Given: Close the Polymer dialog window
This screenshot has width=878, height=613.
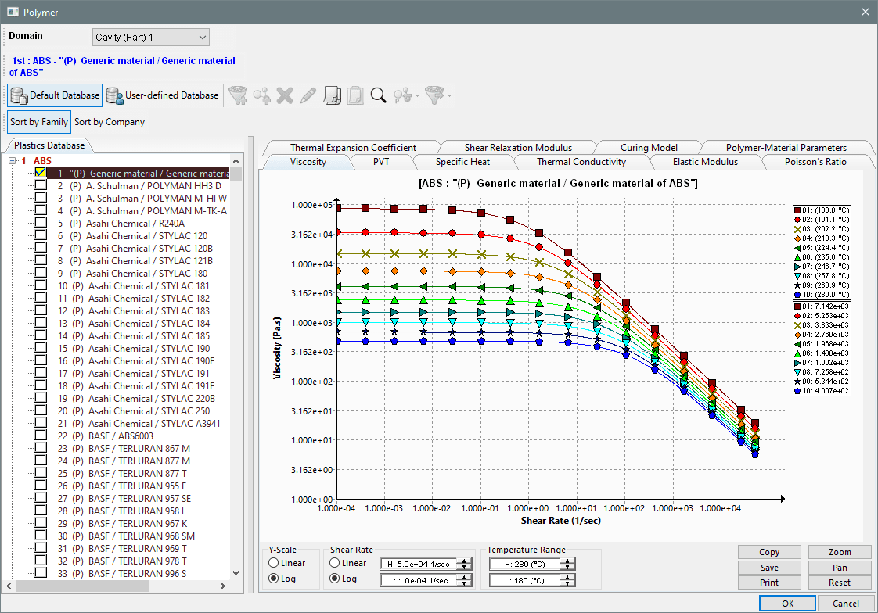Looking at the screenshot, I should point(865,12).
